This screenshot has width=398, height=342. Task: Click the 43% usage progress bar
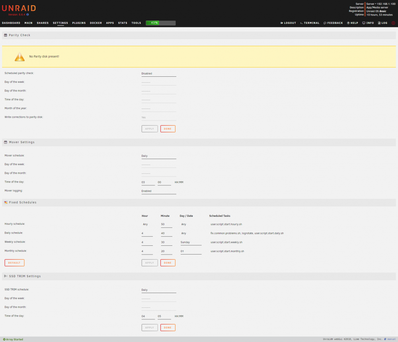[161, 23]
